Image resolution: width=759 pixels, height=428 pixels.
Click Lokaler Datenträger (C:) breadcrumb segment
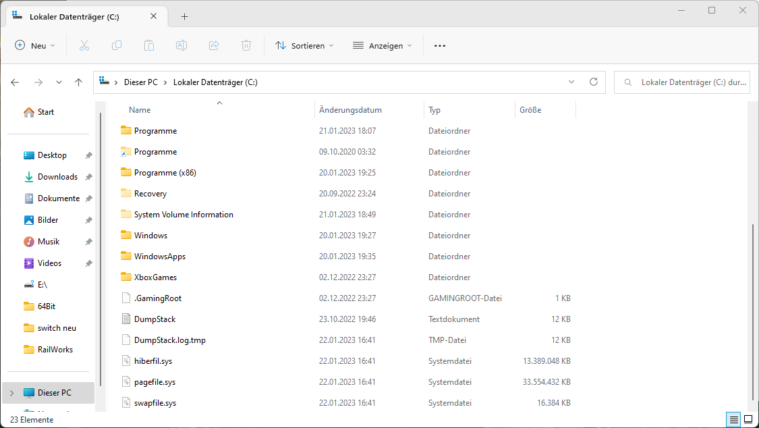pyautogui.click(x=215, y=82)
